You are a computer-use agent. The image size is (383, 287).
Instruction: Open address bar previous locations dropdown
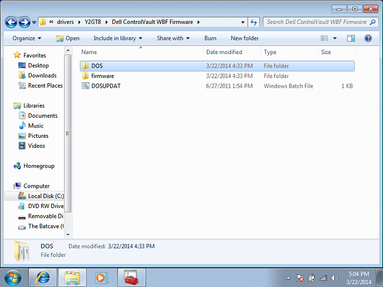pyautogui.click(x=243, y=22)
